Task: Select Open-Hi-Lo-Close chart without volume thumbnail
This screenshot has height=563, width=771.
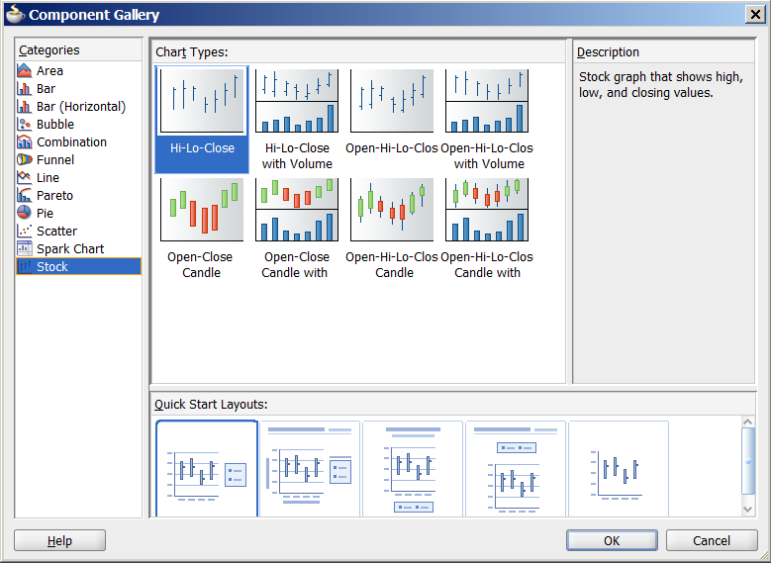Action: click(392, 101)
